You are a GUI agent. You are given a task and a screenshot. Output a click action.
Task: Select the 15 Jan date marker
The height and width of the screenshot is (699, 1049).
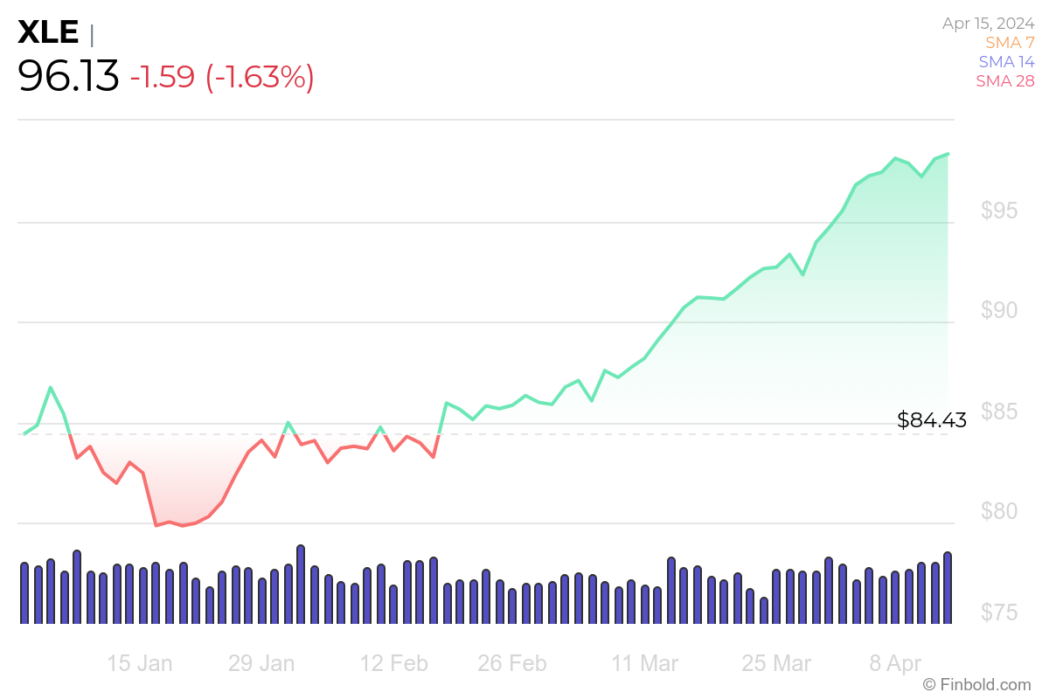pos(140,663)
